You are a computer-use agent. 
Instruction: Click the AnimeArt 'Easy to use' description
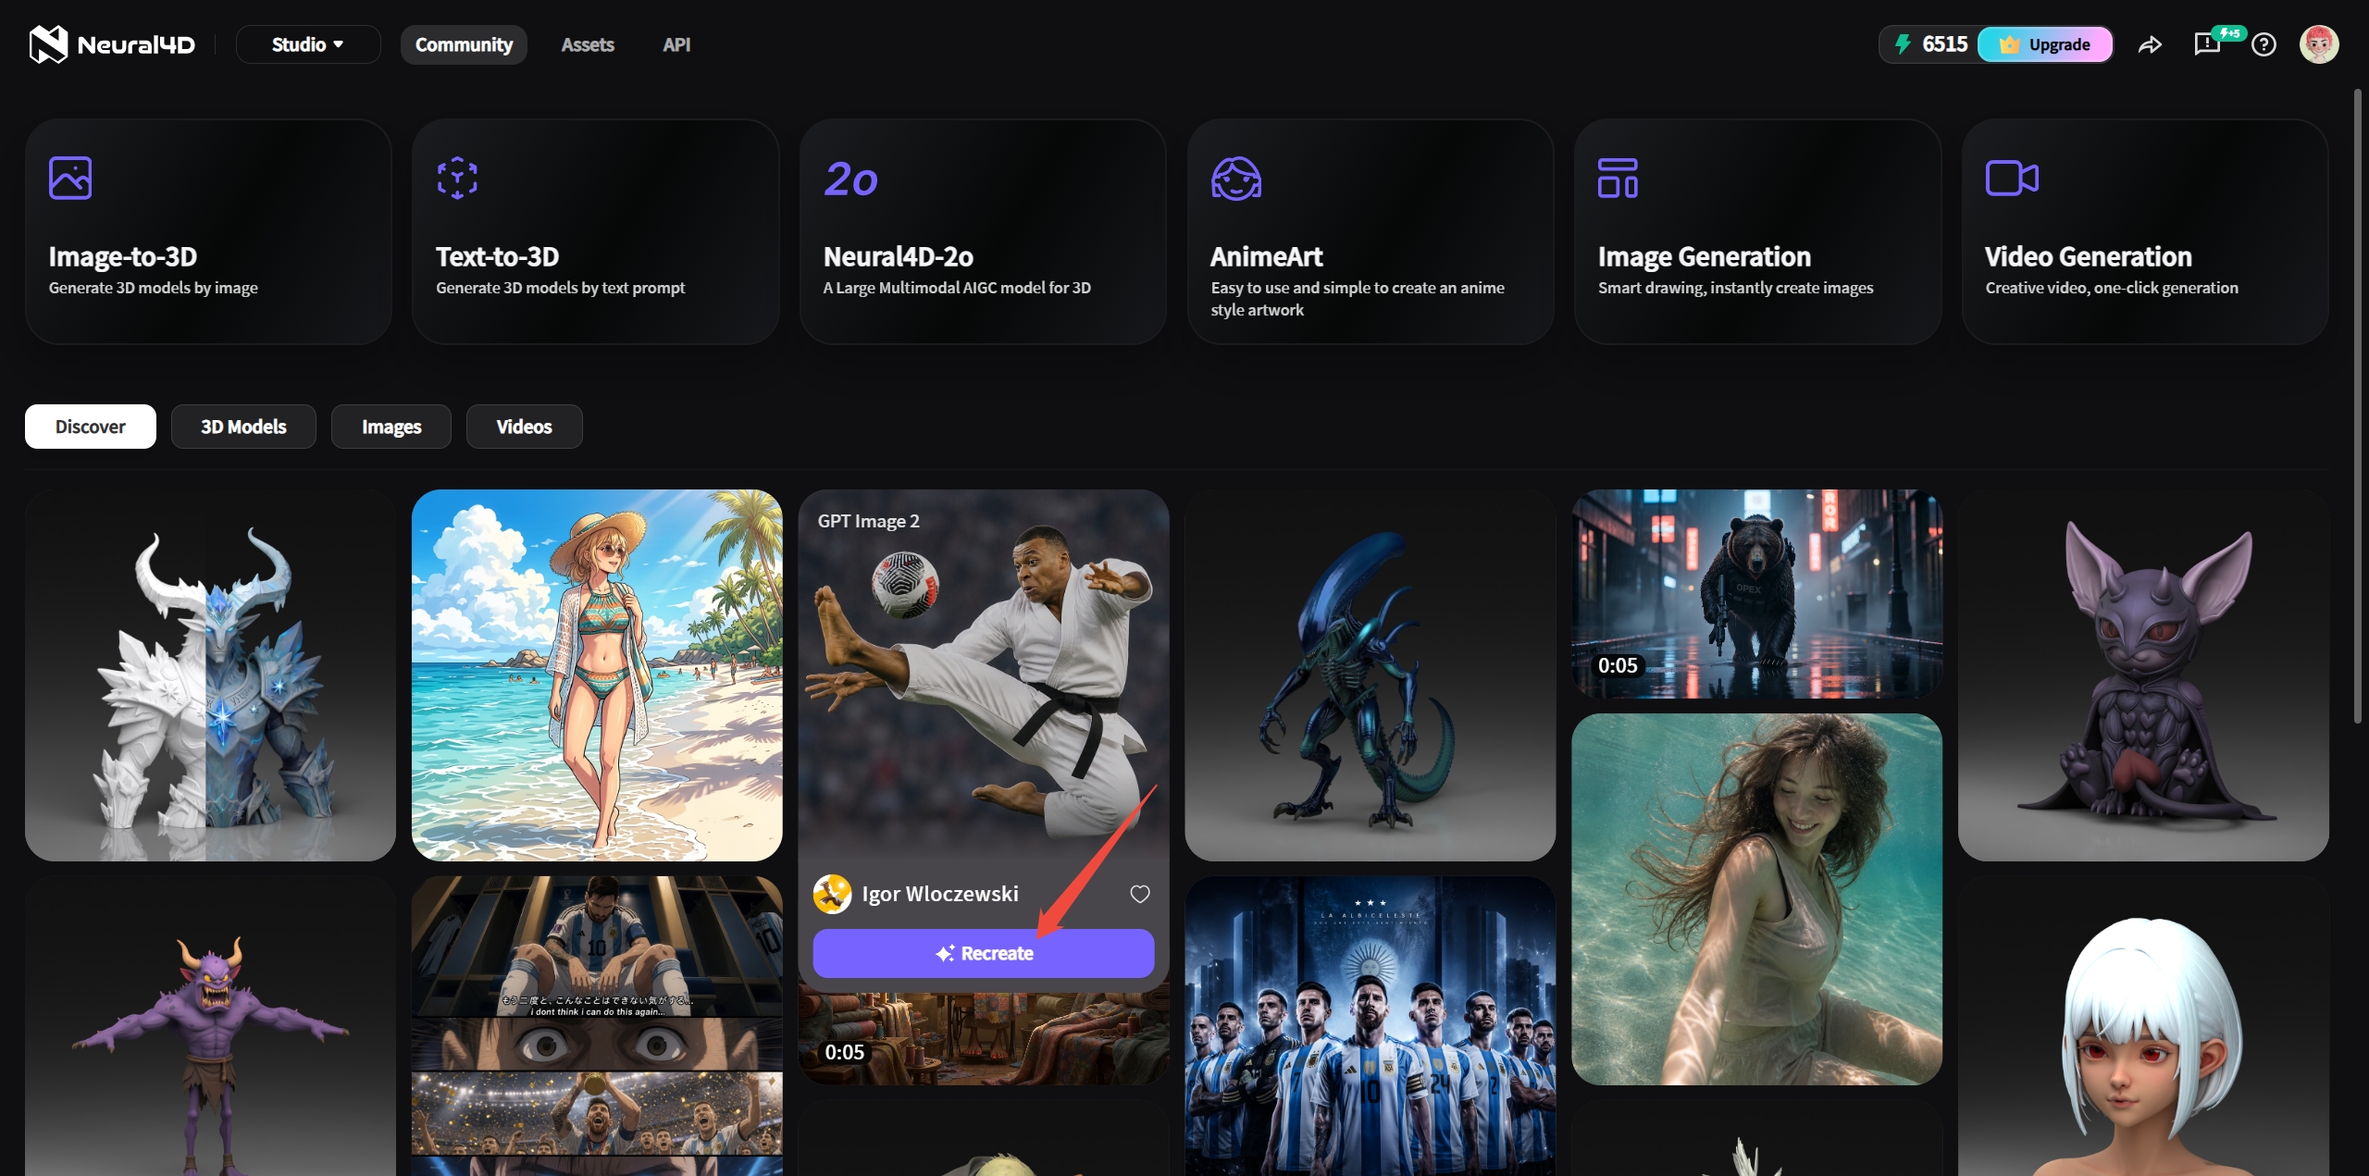pyautogui.click(x=1358, y=299)
